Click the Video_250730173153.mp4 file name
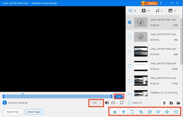The image size is (183, 117). point(163,78)
